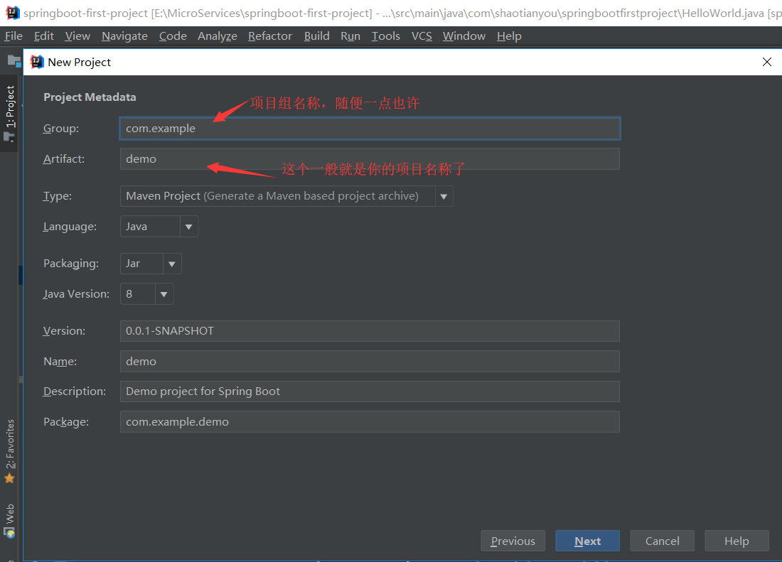782x562 pixels.
Task: Close the New Project dialog with X
Action: 767,62
